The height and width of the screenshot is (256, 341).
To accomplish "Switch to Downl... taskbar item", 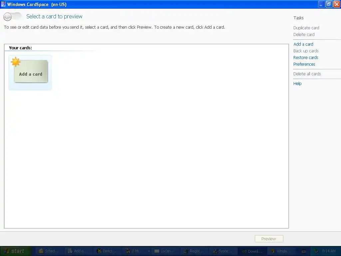I will click(x=252, y=251).
